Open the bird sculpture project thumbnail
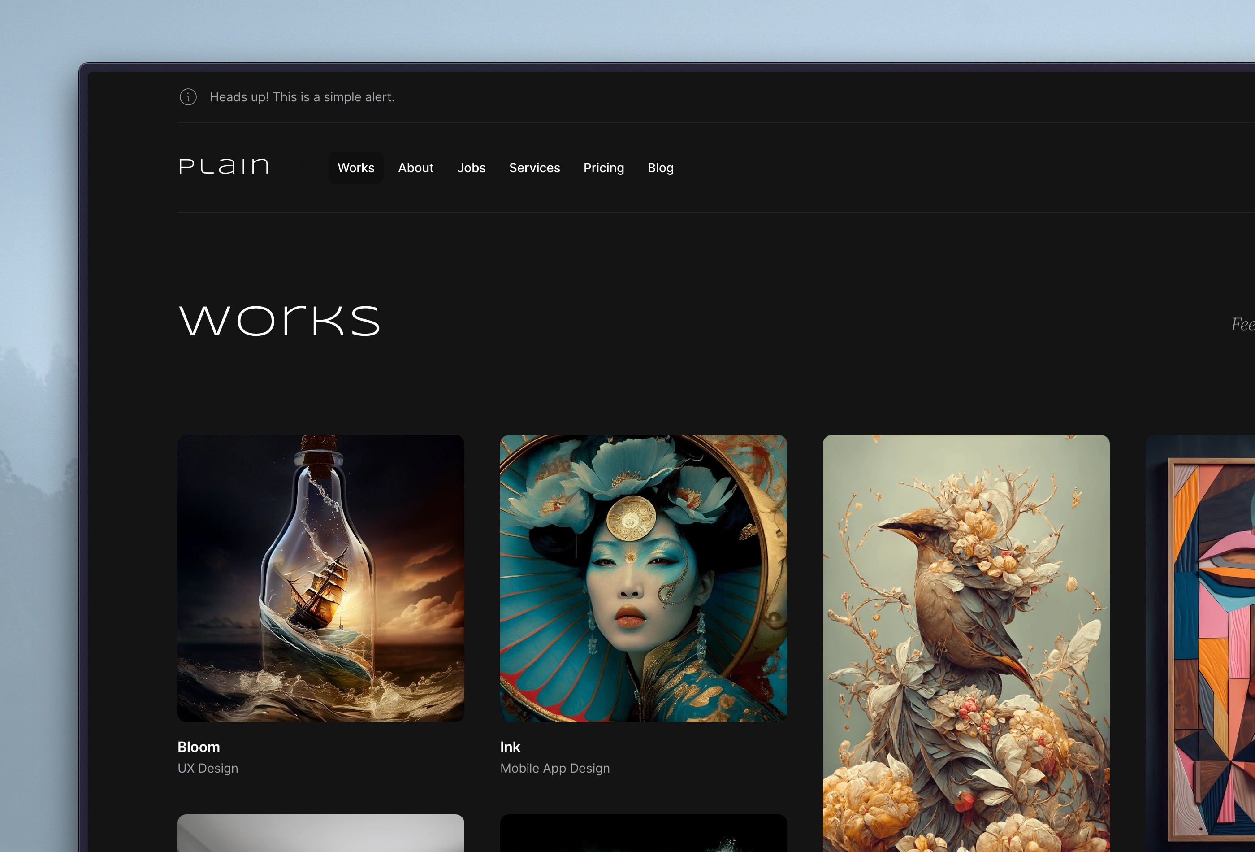Viewport: 1255px width, 852px height. point(966,638)
